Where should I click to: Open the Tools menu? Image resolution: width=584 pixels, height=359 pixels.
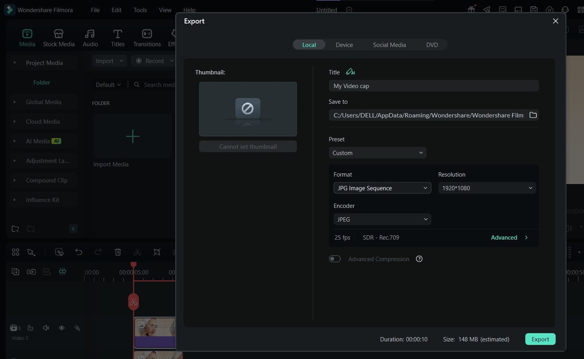click(x=140, y=10)
